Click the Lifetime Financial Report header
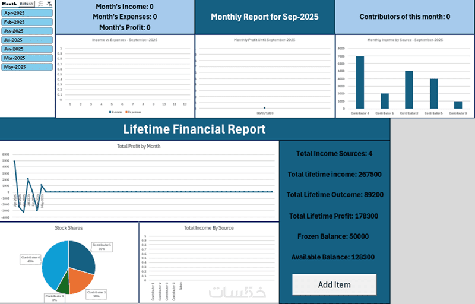Viewport: 475px width, 304px height. point(195,129)
